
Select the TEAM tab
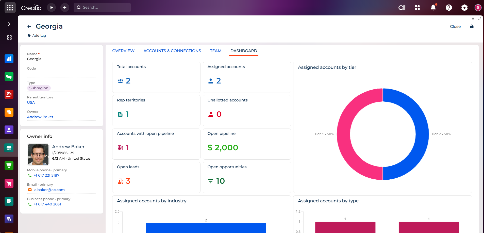(x=215, y=51)
